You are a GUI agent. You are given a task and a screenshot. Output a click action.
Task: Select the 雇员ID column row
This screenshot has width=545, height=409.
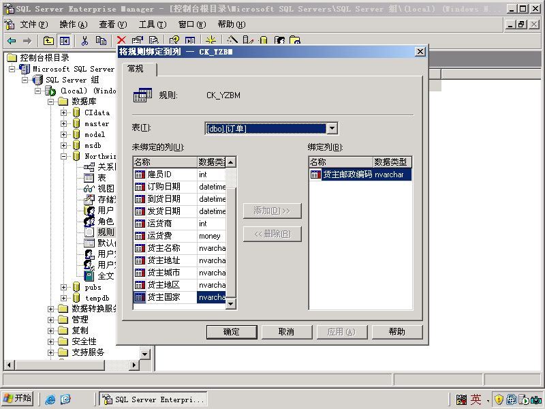tap(180, 175)
